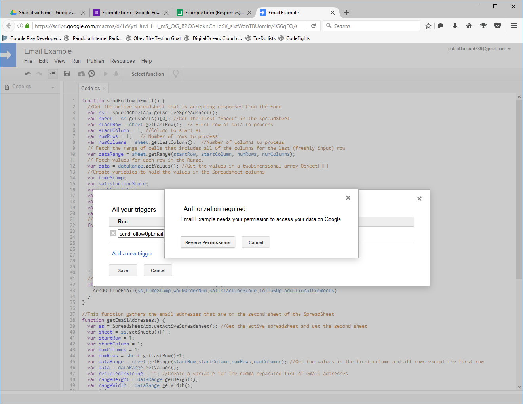Open Google Play Developer bookmark
This screenshot has height=404, width=523.
click(32, 38)
